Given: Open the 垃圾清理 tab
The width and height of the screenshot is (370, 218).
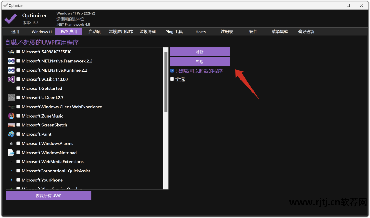Looking at the screenshot, I should tap(147, 32).
